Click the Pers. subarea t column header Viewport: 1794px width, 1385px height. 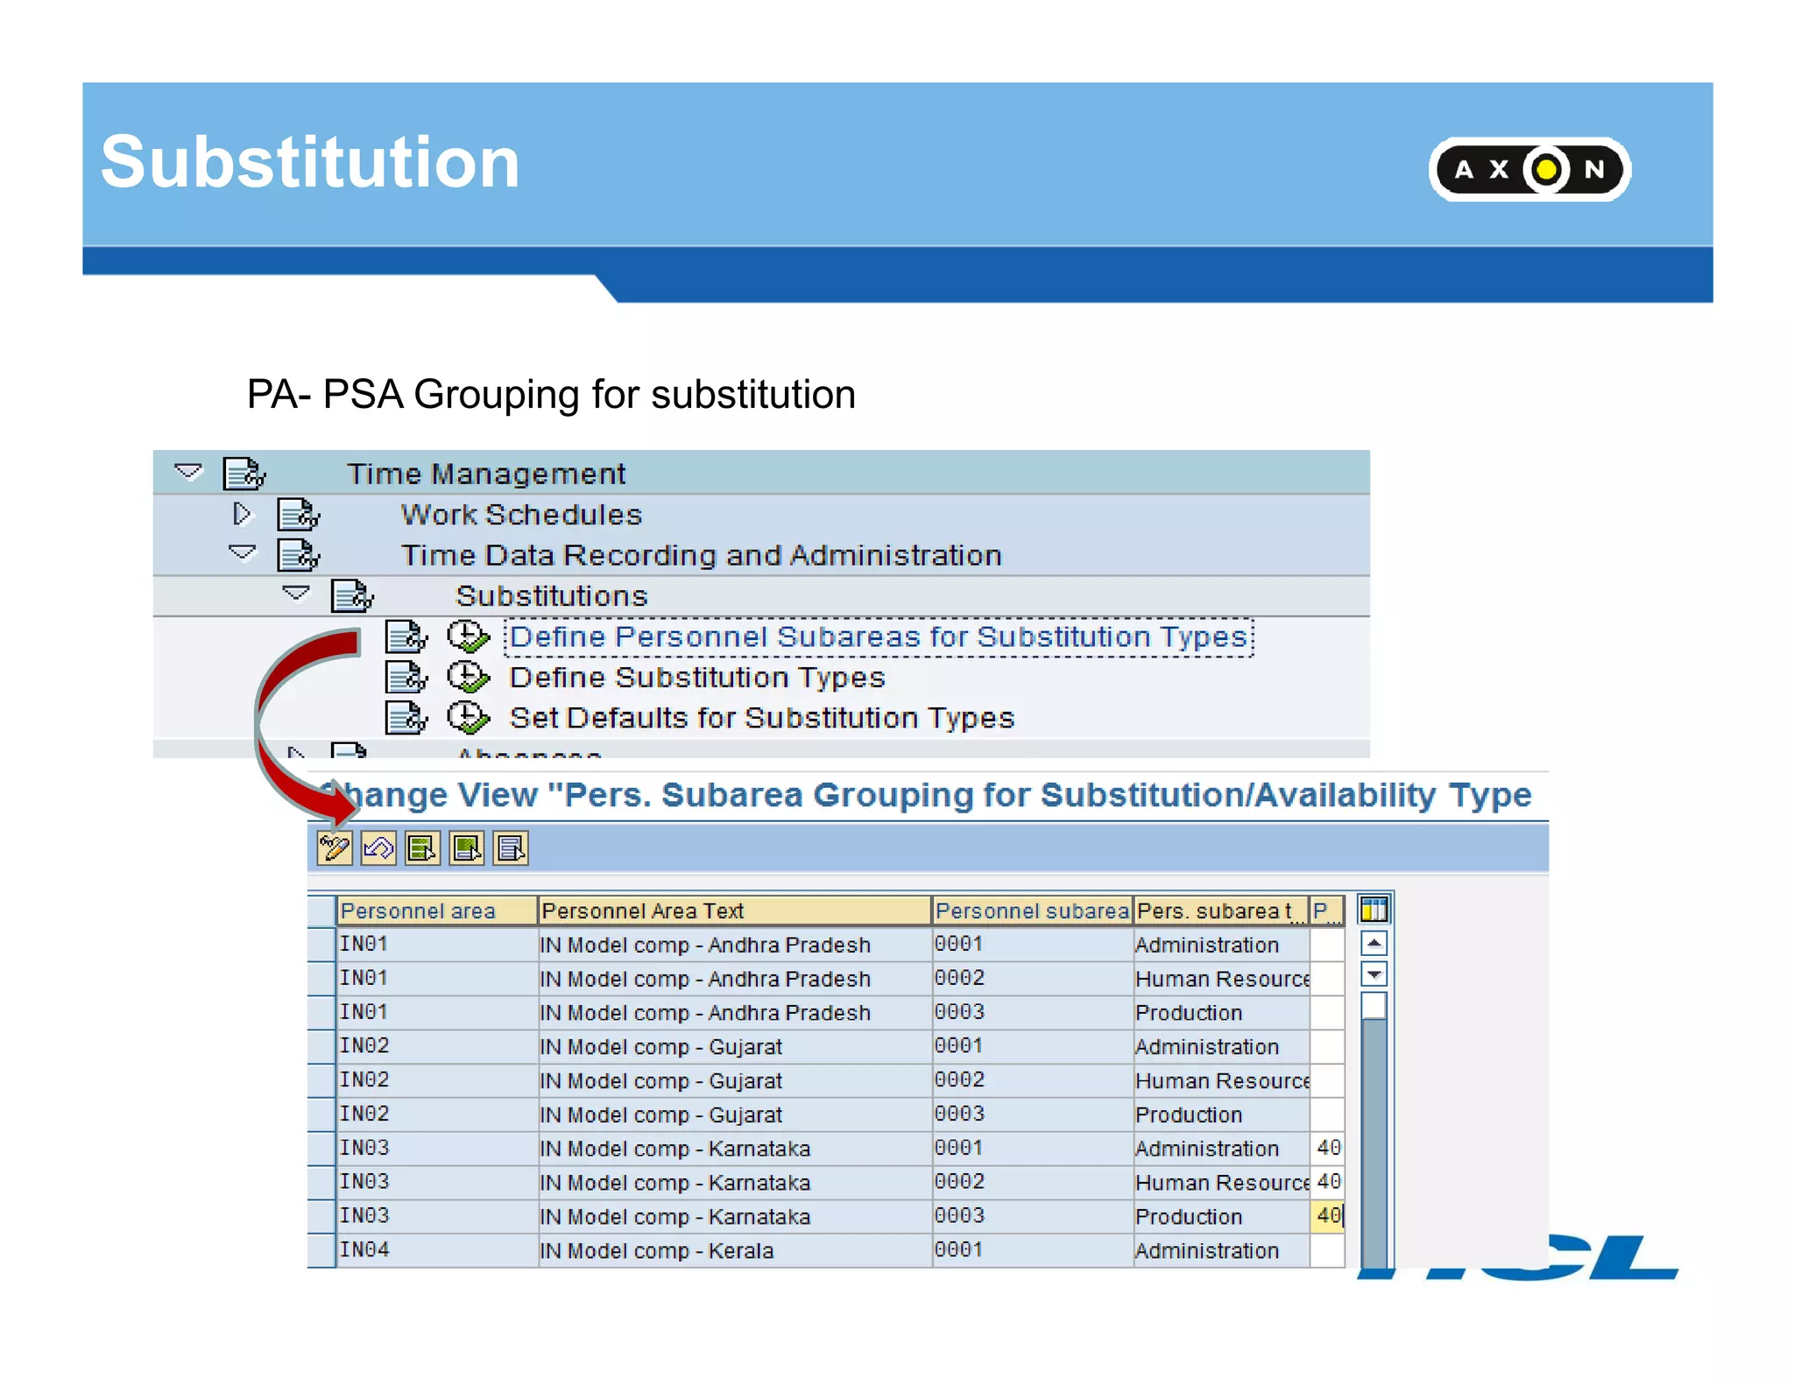click(1221, 910)
